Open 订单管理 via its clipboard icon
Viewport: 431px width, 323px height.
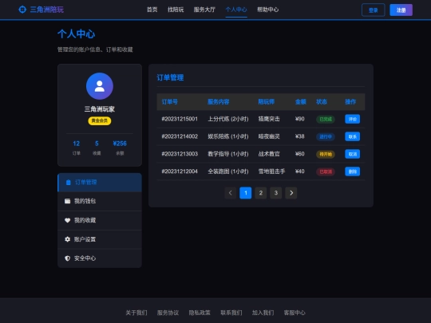click(x=69, y=183)
